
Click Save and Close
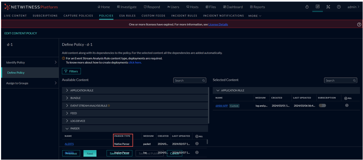[119, 153]
